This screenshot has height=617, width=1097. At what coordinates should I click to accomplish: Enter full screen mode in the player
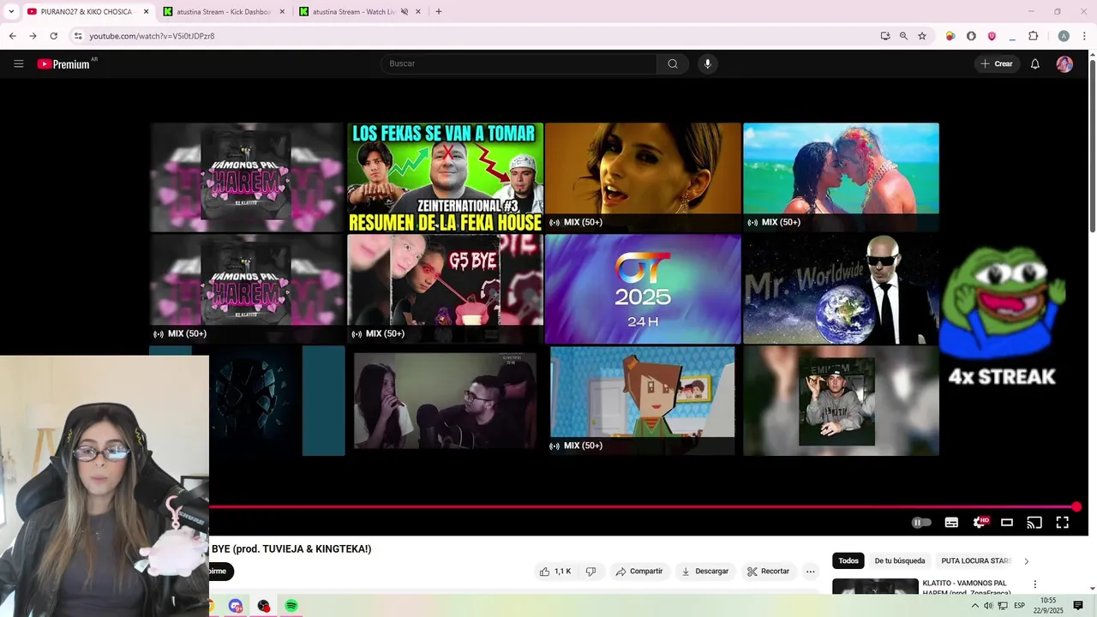[x=1062, y=522]
